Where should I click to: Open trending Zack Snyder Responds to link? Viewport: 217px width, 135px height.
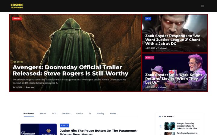[x=187, y=133]
